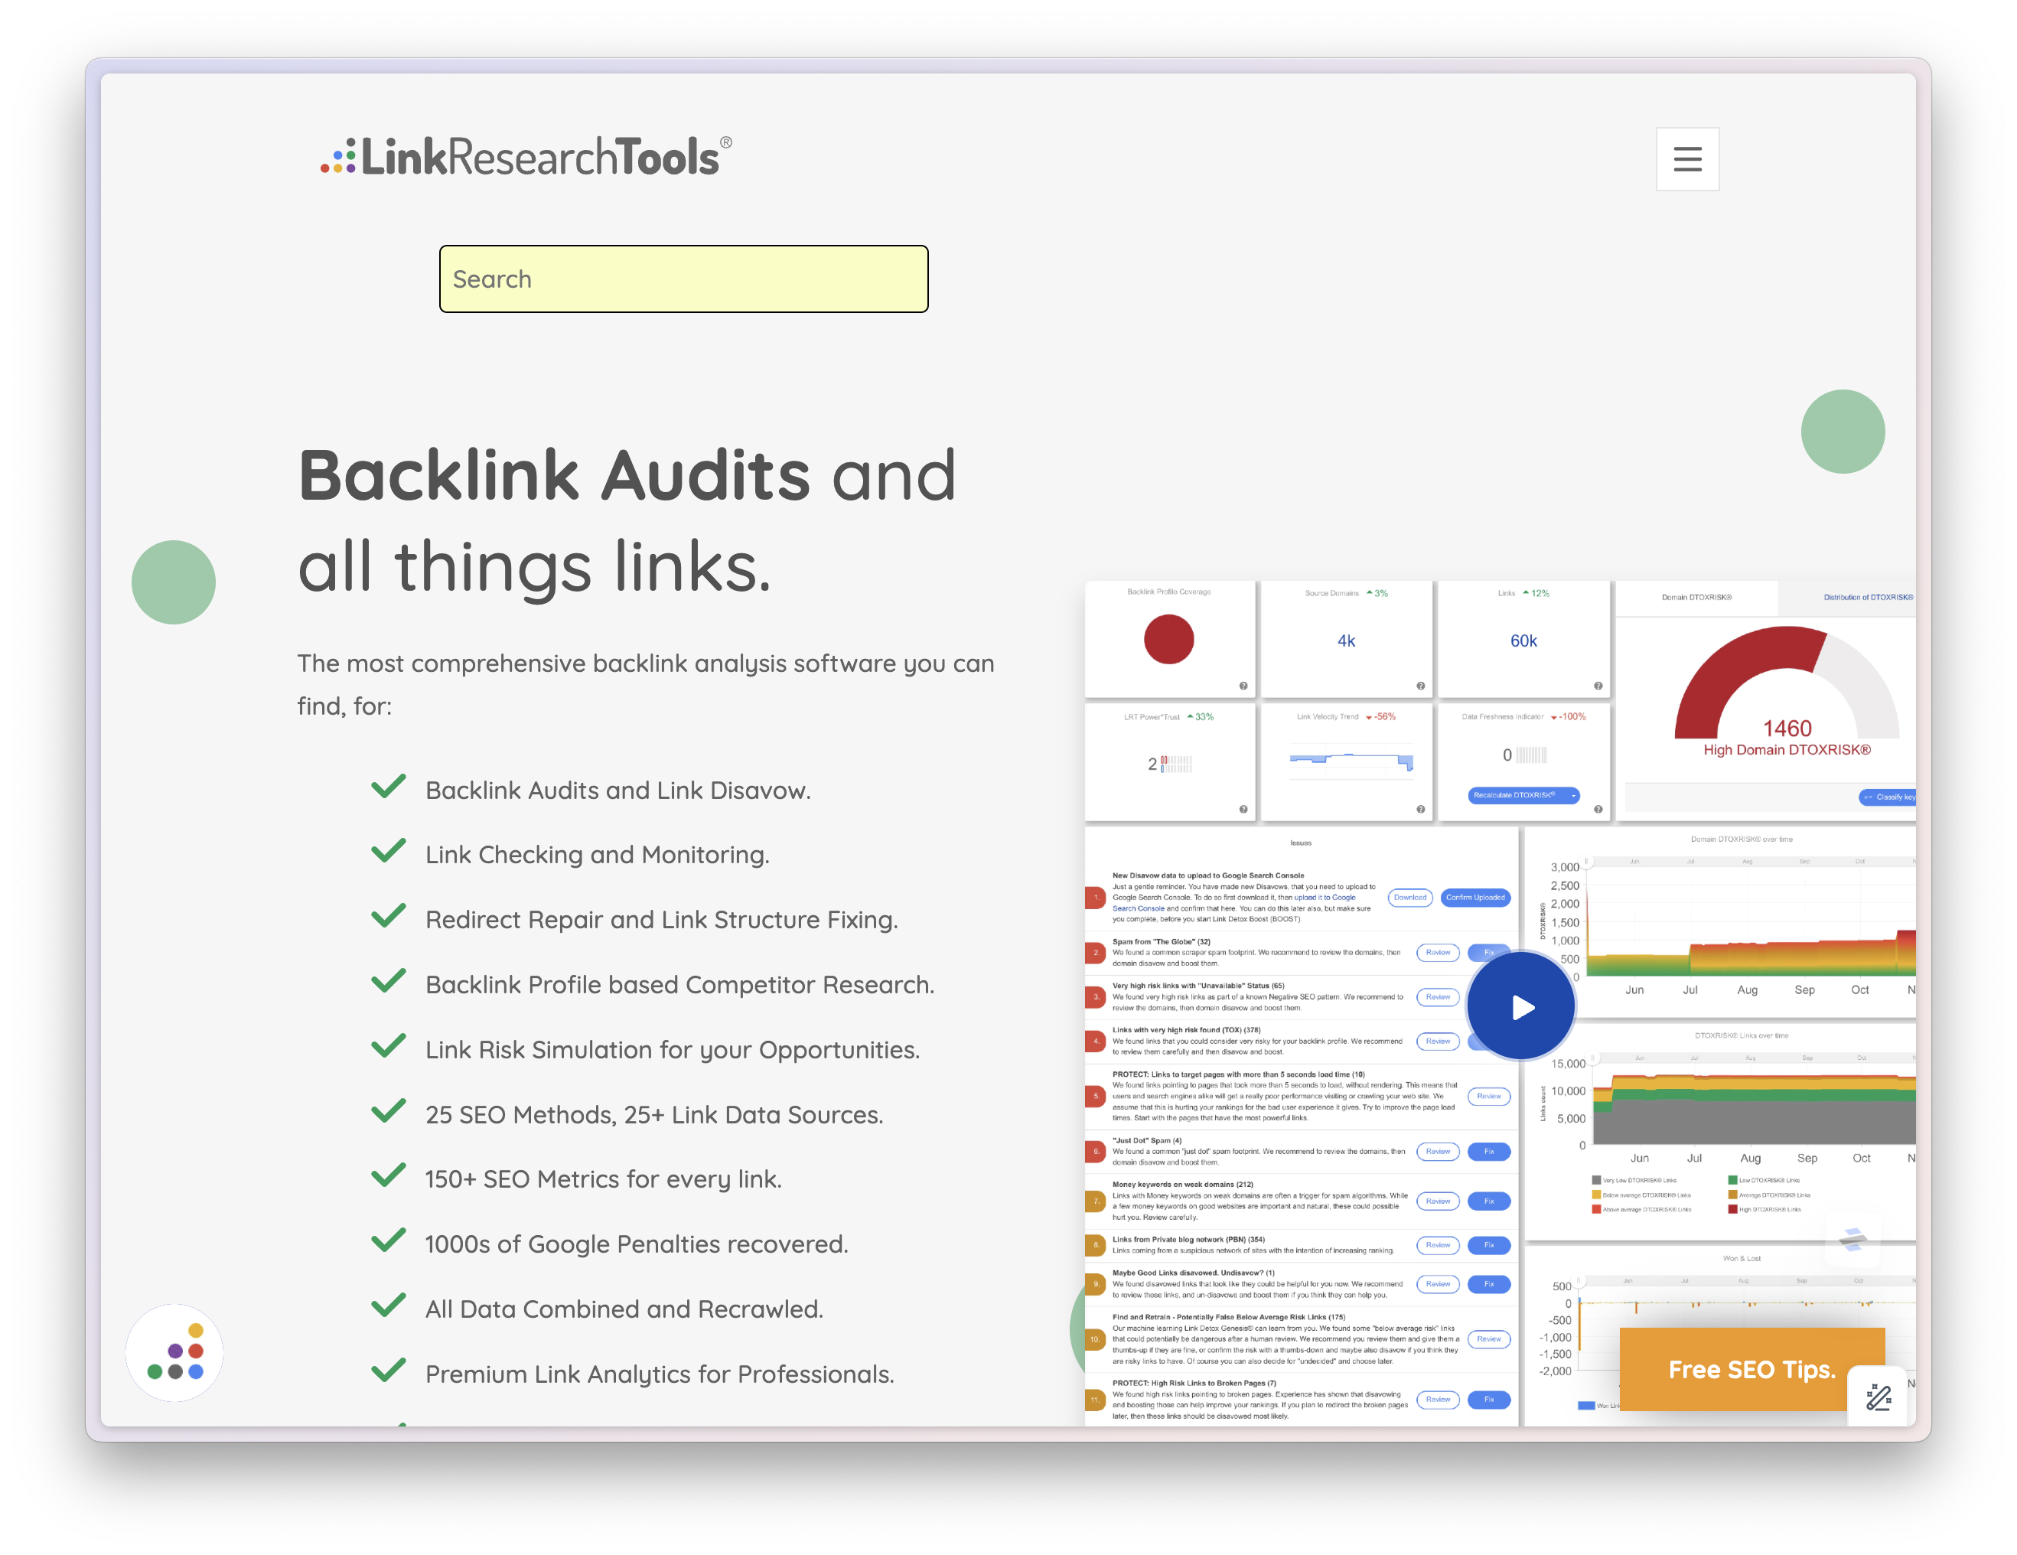Image resolution: width=2017 pixels, height=1555 pixels.
Task: Open the Free SEO Tips banner
Action: pos(1751,1369)
